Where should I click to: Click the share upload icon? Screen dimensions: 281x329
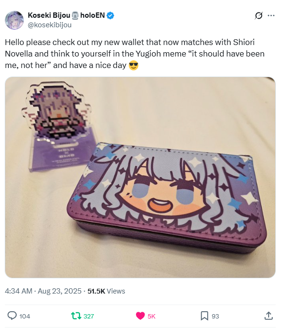click(269, 316)
